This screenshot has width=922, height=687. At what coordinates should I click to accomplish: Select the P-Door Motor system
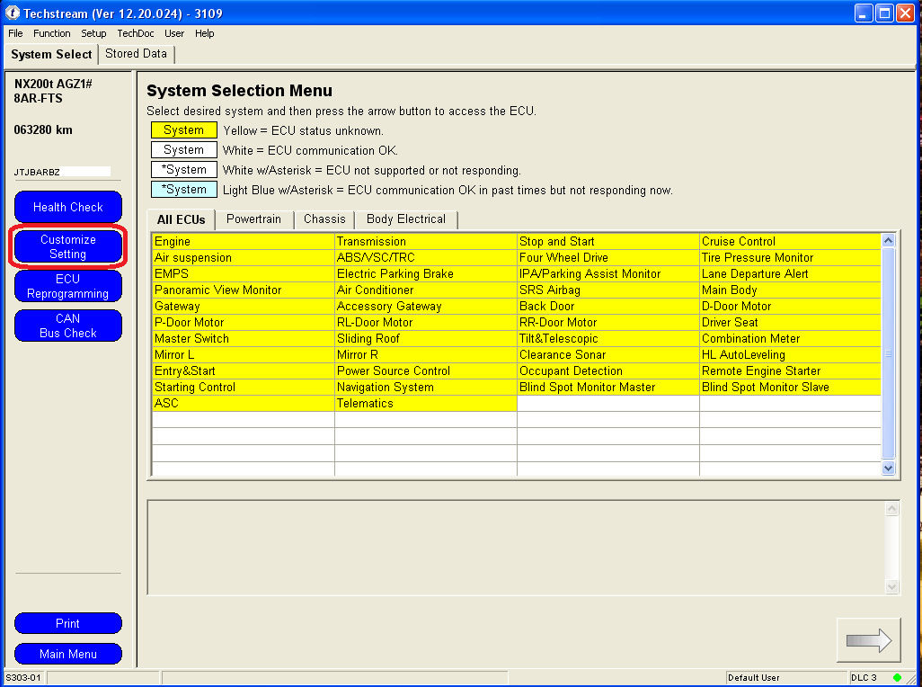point(243,322)
